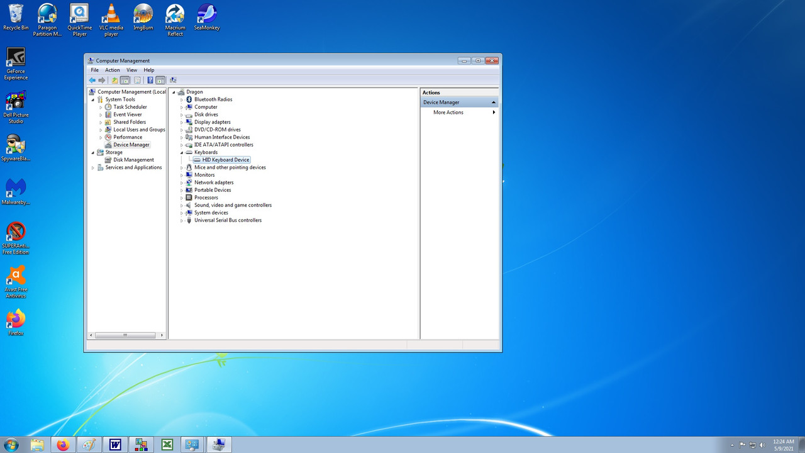
Task: Select HID Keyboard Device entry
Action: tap(226, 160)
